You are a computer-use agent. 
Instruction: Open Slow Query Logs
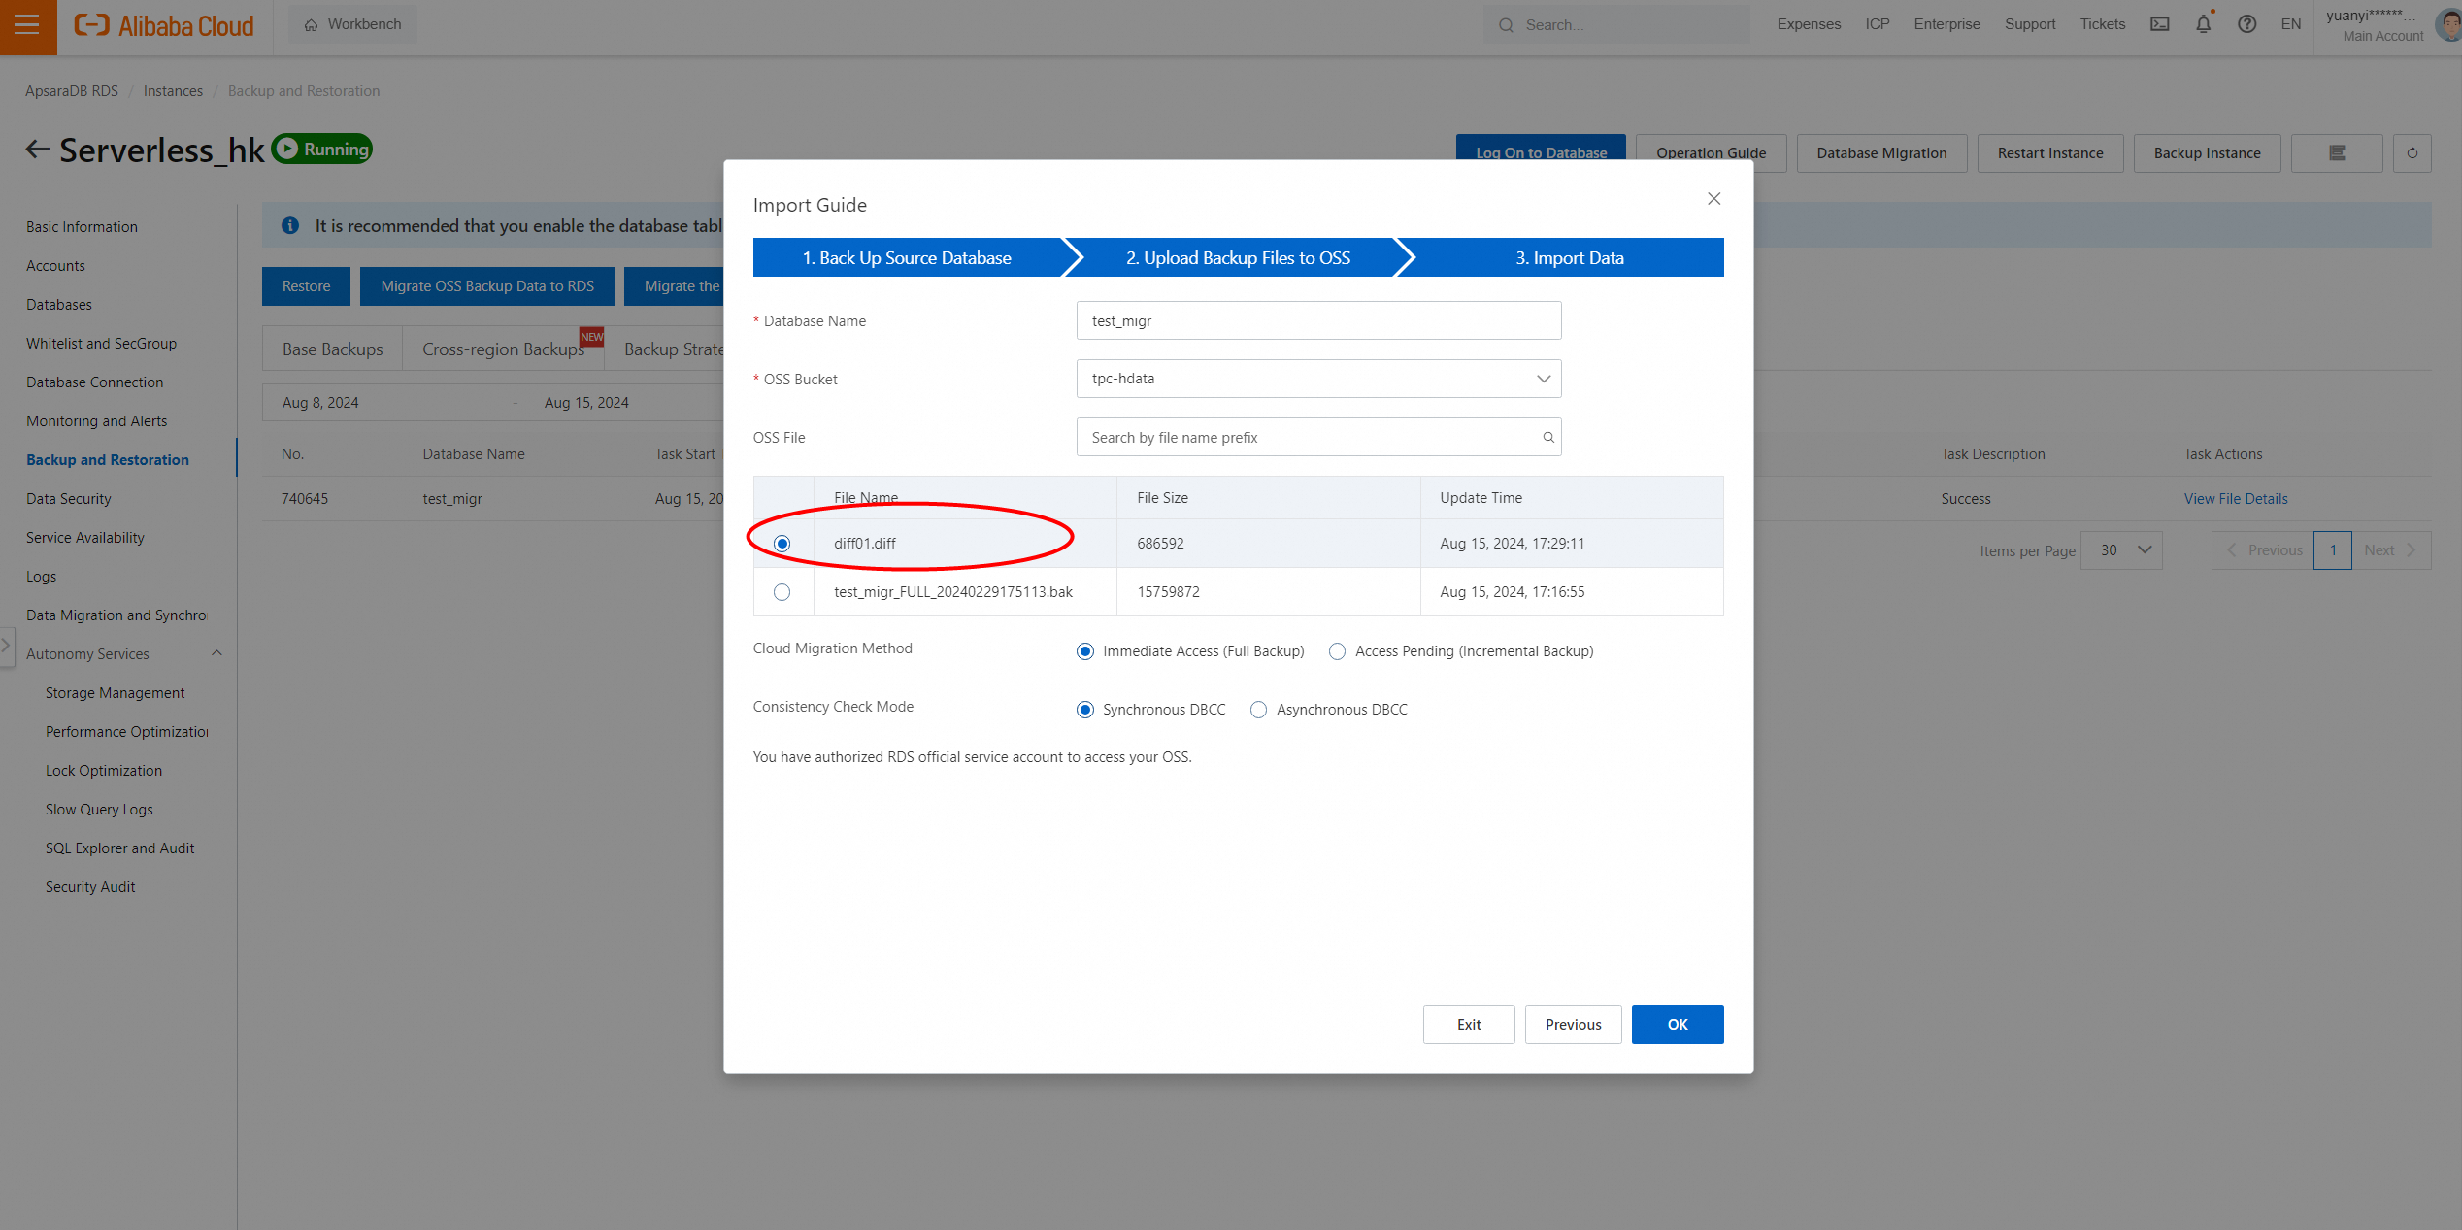pyautogui.click(x=99, y=810)
